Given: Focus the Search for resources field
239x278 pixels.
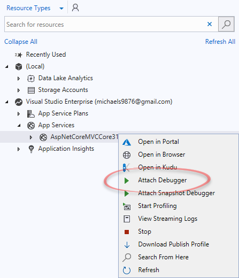Looking at the screenshot, I should pyautogui.click(x=105, y=24).
